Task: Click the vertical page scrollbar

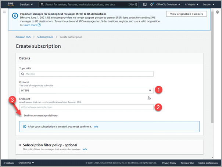Action: pos(212,67)
